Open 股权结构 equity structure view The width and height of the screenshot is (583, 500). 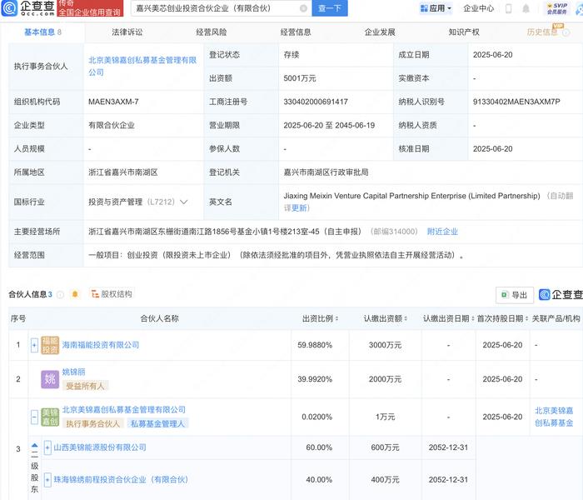click(112, 294)
